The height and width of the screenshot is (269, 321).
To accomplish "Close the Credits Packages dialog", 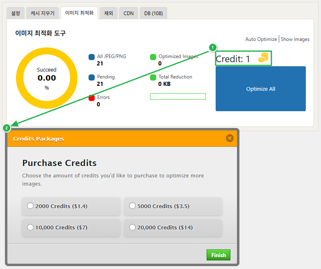I will (x=230, y=138).
